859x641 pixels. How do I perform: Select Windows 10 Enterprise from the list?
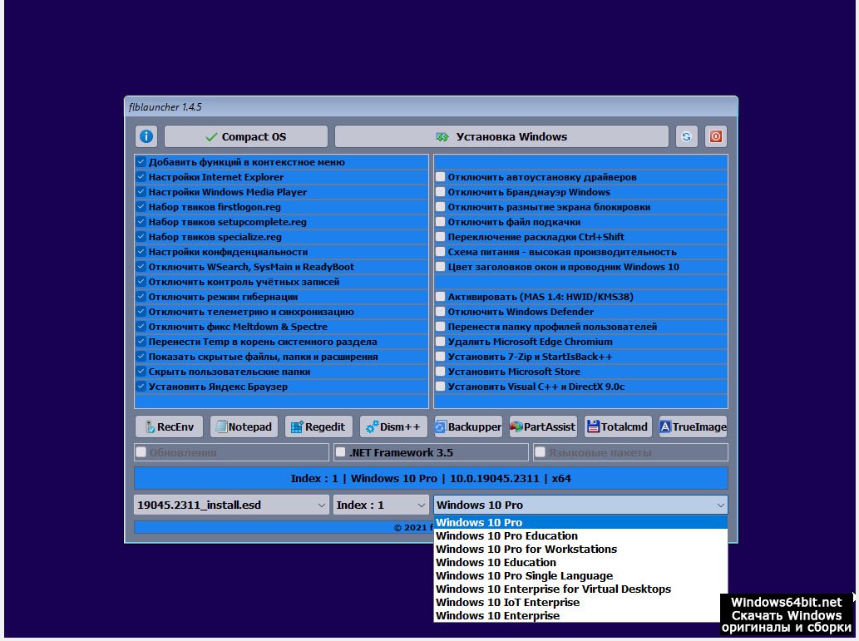tap(497, 616)
